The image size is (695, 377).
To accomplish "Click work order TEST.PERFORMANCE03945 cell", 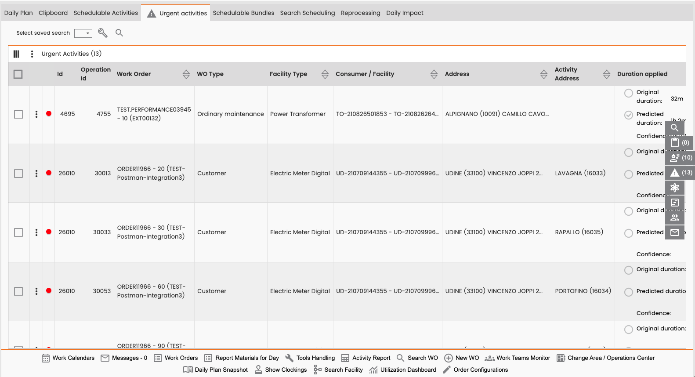I will click(154, 114).
